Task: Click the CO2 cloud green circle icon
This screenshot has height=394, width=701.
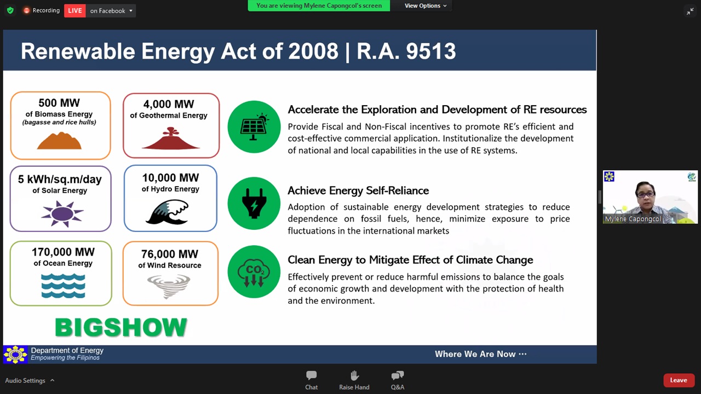Action: click(x=254, y=272)
